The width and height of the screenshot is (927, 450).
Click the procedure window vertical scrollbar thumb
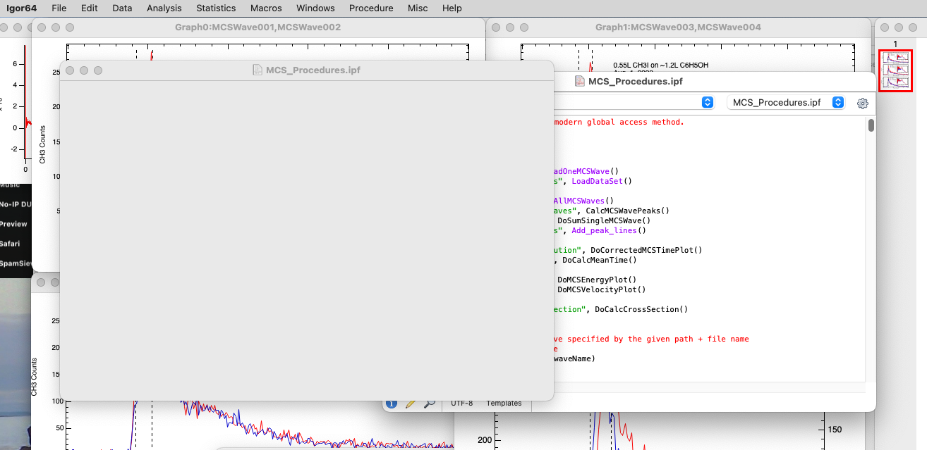[x=871, y=126]
